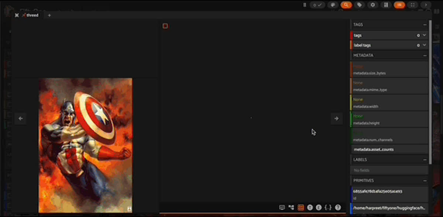
Task: Select the metadata.height field
Action: click(389, 119)
